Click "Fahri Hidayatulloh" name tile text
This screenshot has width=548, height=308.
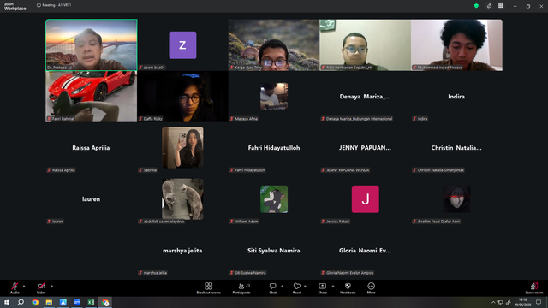tap(274, 148)
